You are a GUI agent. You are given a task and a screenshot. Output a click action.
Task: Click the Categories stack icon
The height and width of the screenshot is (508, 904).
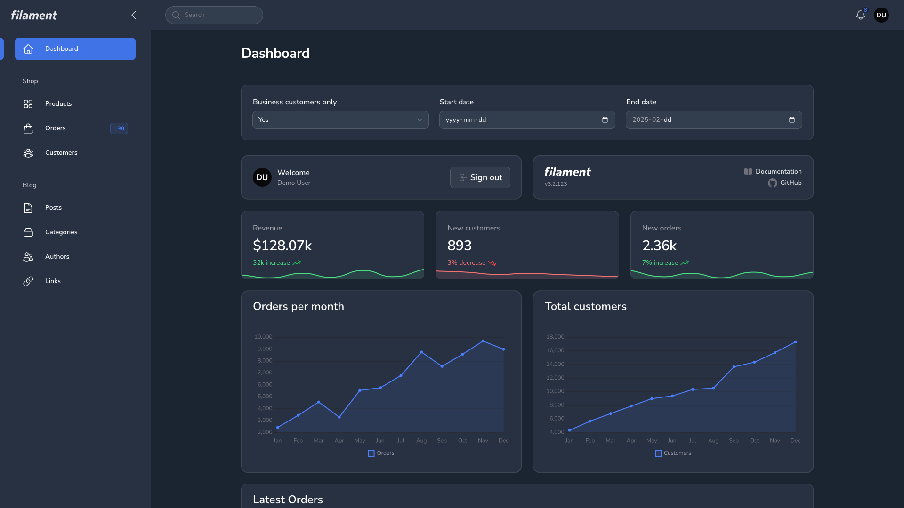point(28,232)
